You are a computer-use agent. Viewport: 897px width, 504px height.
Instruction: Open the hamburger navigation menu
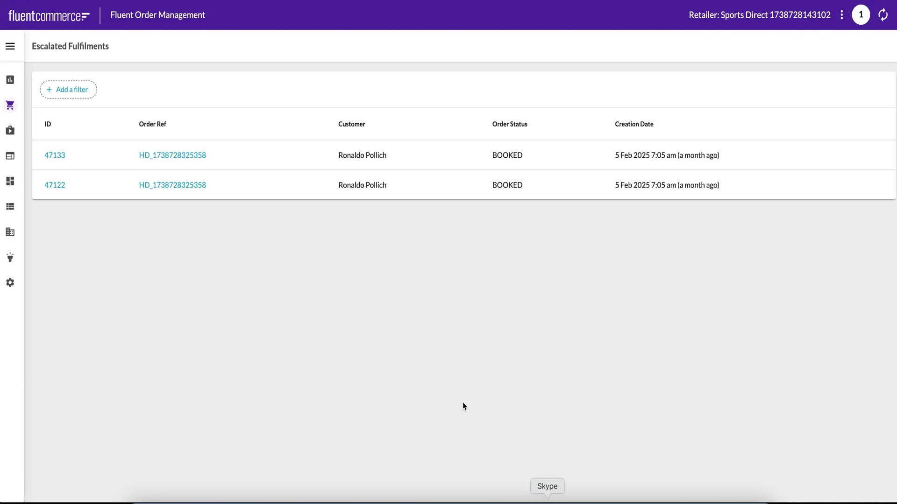10,46
